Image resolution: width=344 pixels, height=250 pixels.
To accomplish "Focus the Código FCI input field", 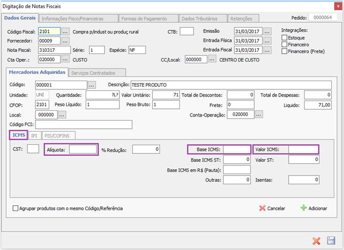I will [x=84, y=125].
